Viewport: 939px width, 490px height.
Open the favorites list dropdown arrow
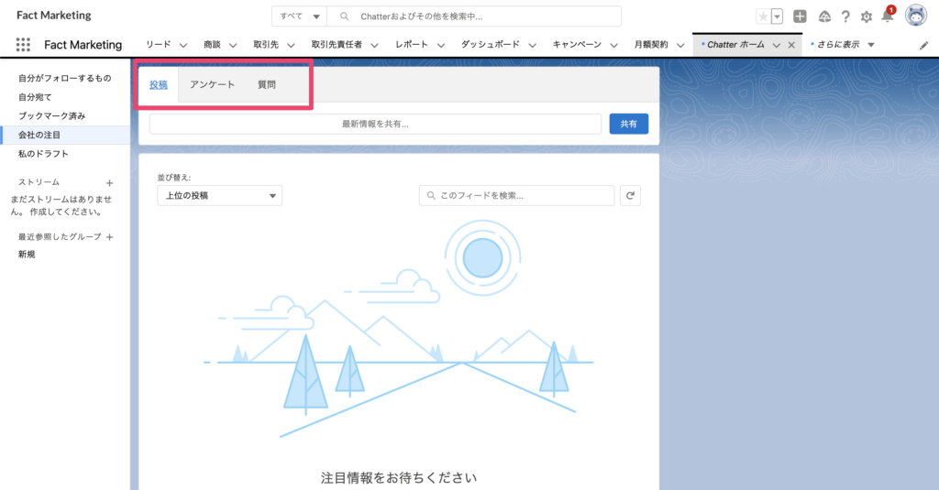click(x=777, y=16)
